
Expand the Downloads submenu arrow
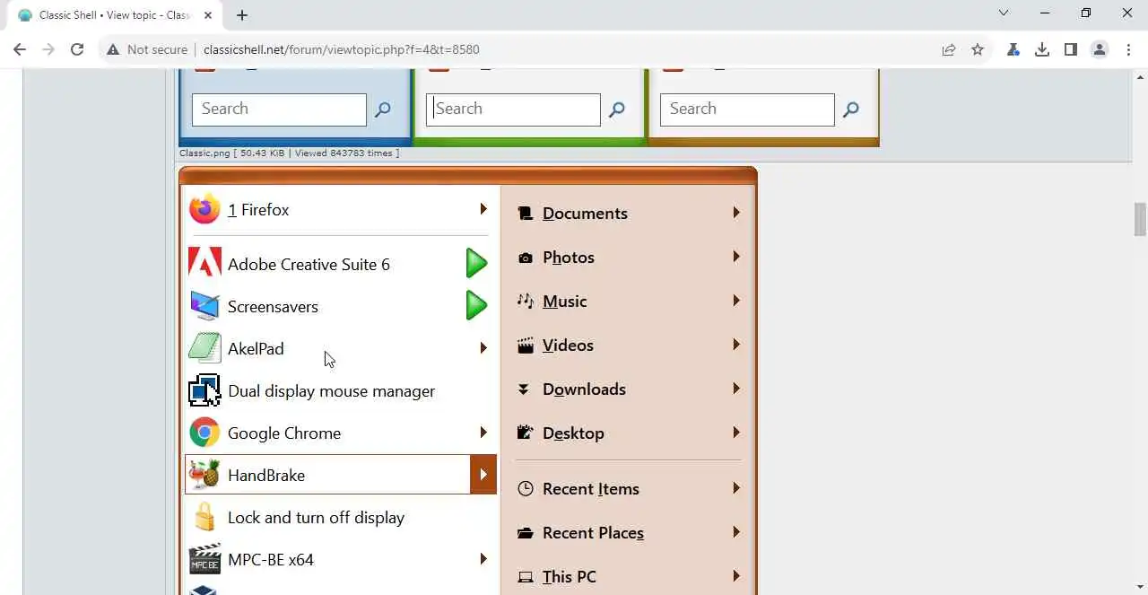click(736, 389)
